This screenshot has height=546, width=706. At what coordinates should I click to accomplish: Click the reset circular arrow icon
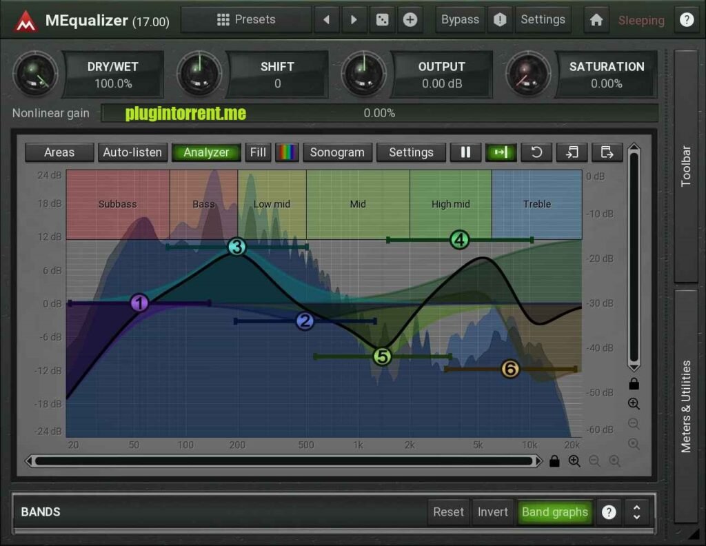[536, 152]
